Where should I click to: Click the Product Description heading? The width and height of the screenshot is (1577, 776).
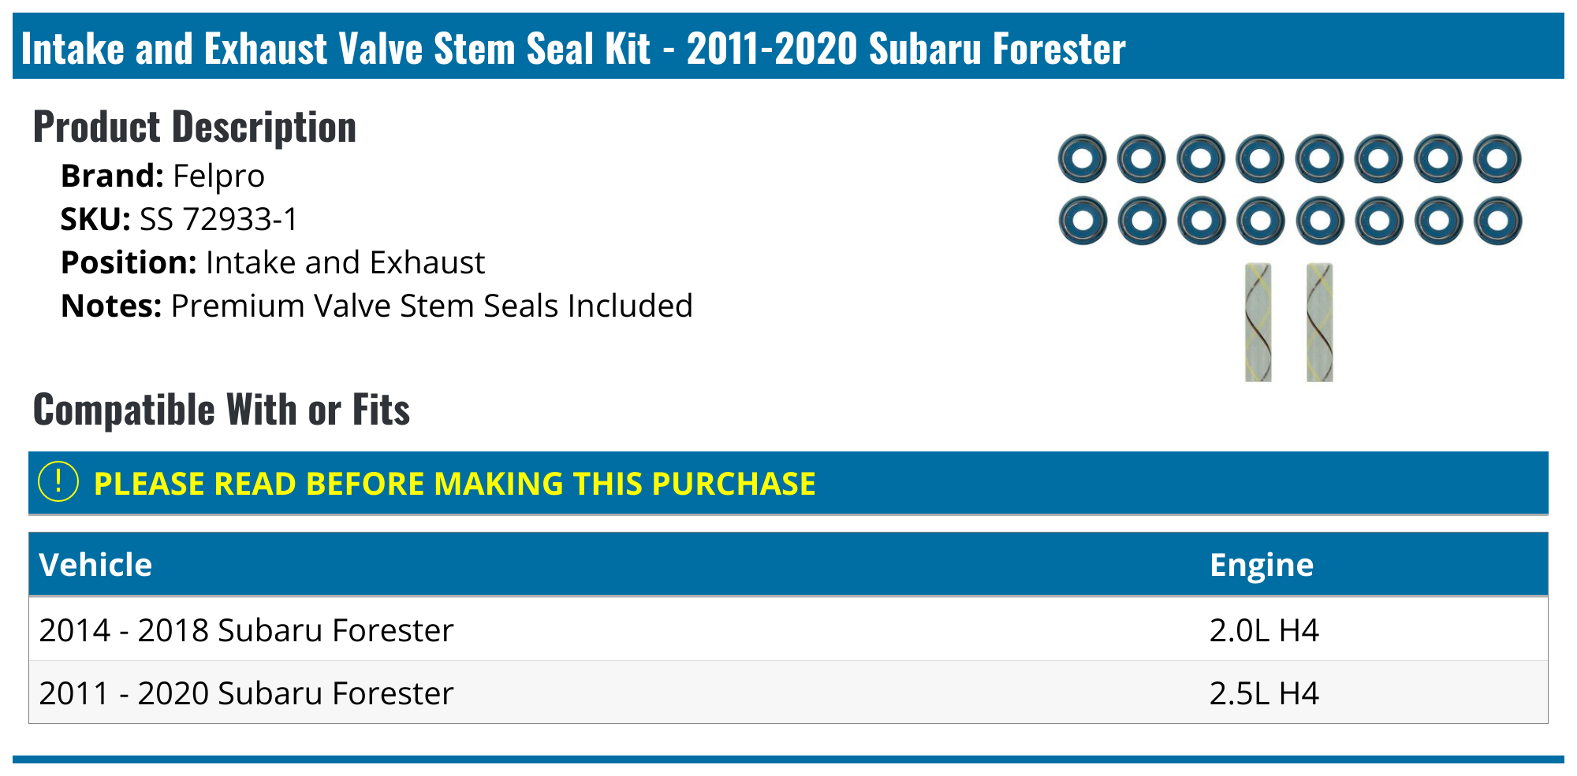tap(195, 127)
